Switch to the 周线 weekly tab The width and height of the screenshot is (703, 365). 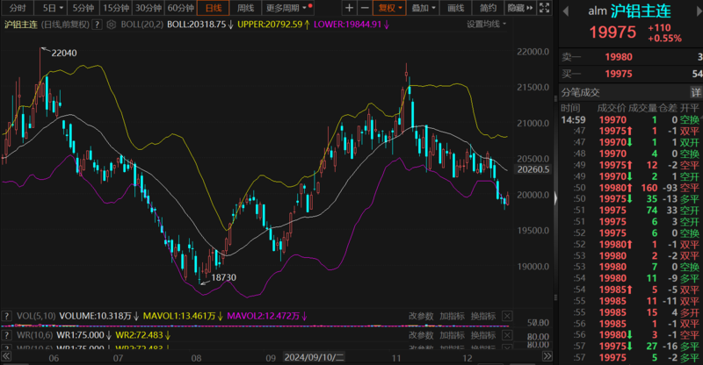point(246,8)
